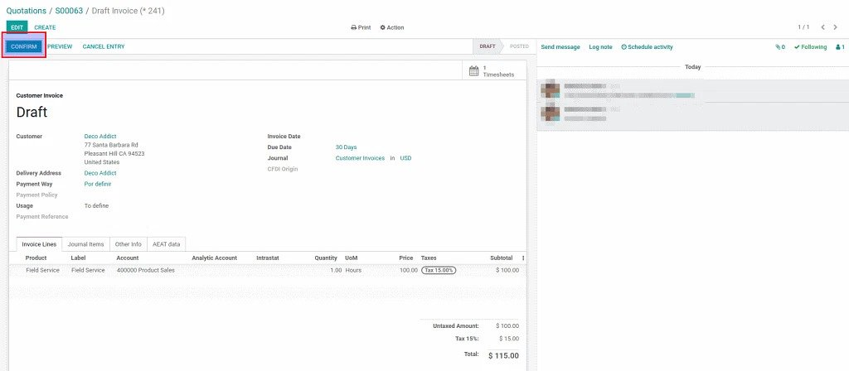The width and height of the screenshot is (849, 371).
Task: Open Quotations breadcrumb link
Action: [x=27, y=10]
